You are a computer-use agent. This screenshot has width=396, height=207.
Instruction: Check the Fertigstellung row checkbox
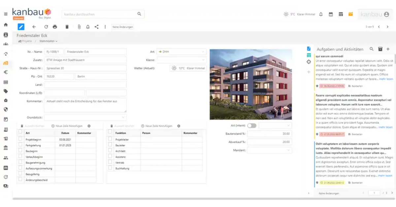[20, 145]
